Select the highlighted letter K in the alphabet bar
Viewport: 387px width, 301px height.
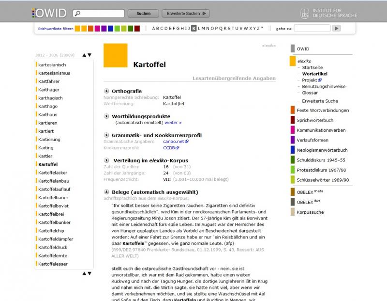click(194, 29)
